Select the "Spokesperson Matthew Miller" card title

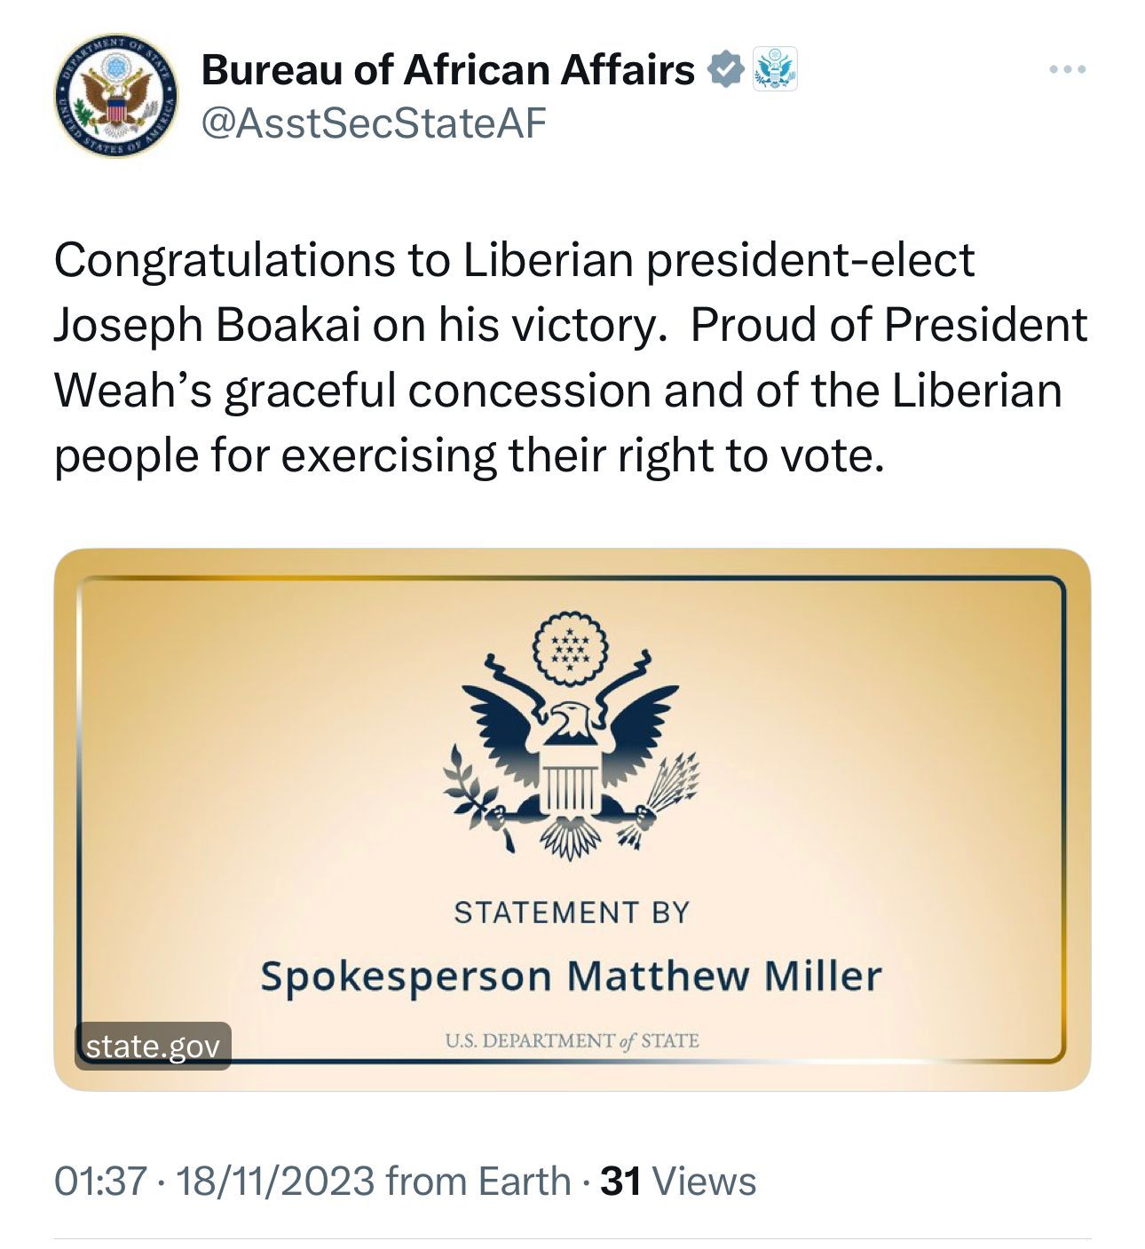(x=571, y=976)
